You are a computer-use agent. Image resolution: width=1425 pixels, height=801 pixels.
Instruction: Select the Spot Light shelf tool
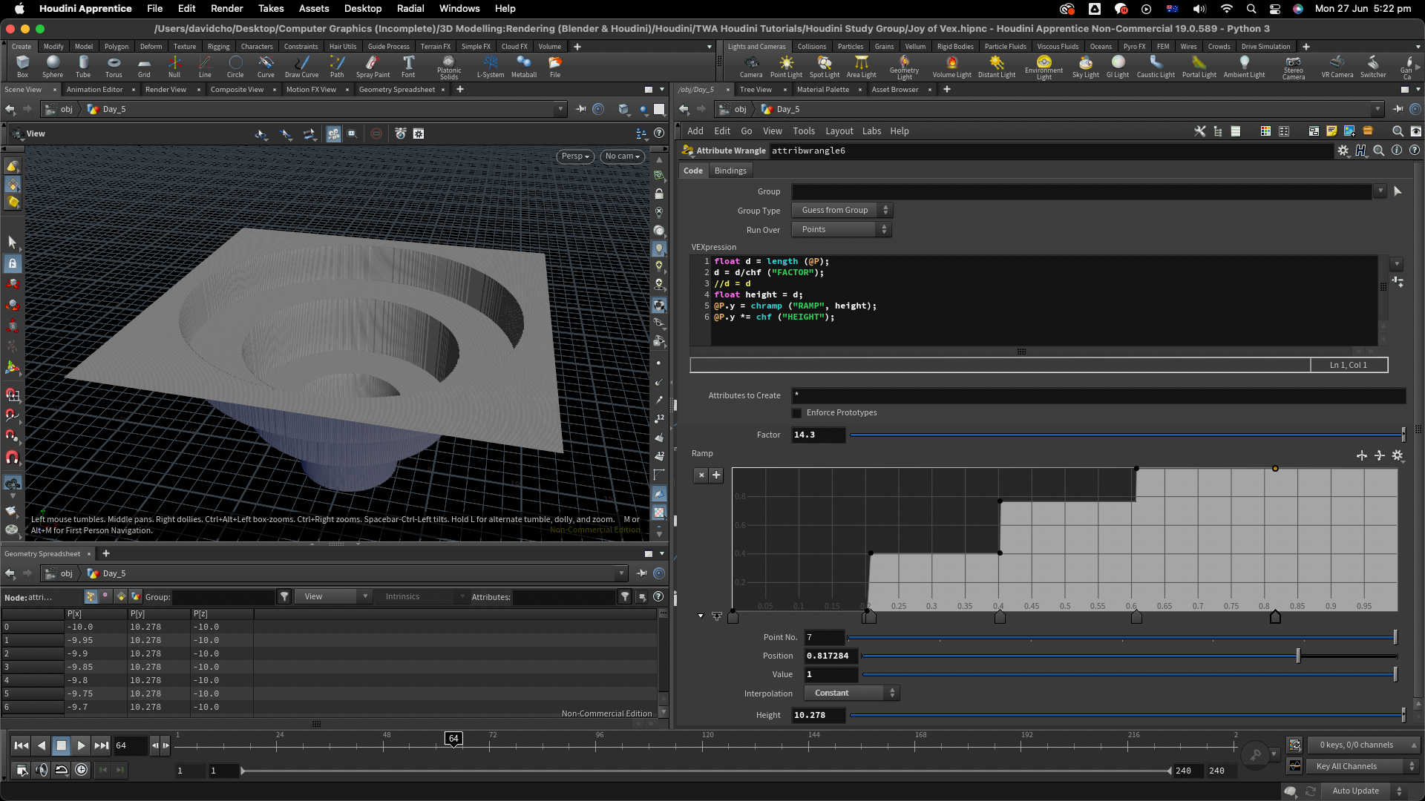tap(824, 65)
